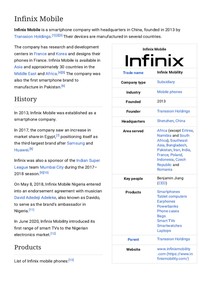Viewport: 211px width, 281px height.
Task: Click the Benjamin Jiang name in Key people
Action: (170, 178)
